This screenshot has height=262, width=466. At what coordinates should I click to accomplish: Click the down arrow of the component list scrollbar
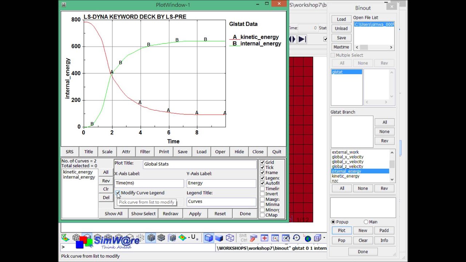[392, 179]
